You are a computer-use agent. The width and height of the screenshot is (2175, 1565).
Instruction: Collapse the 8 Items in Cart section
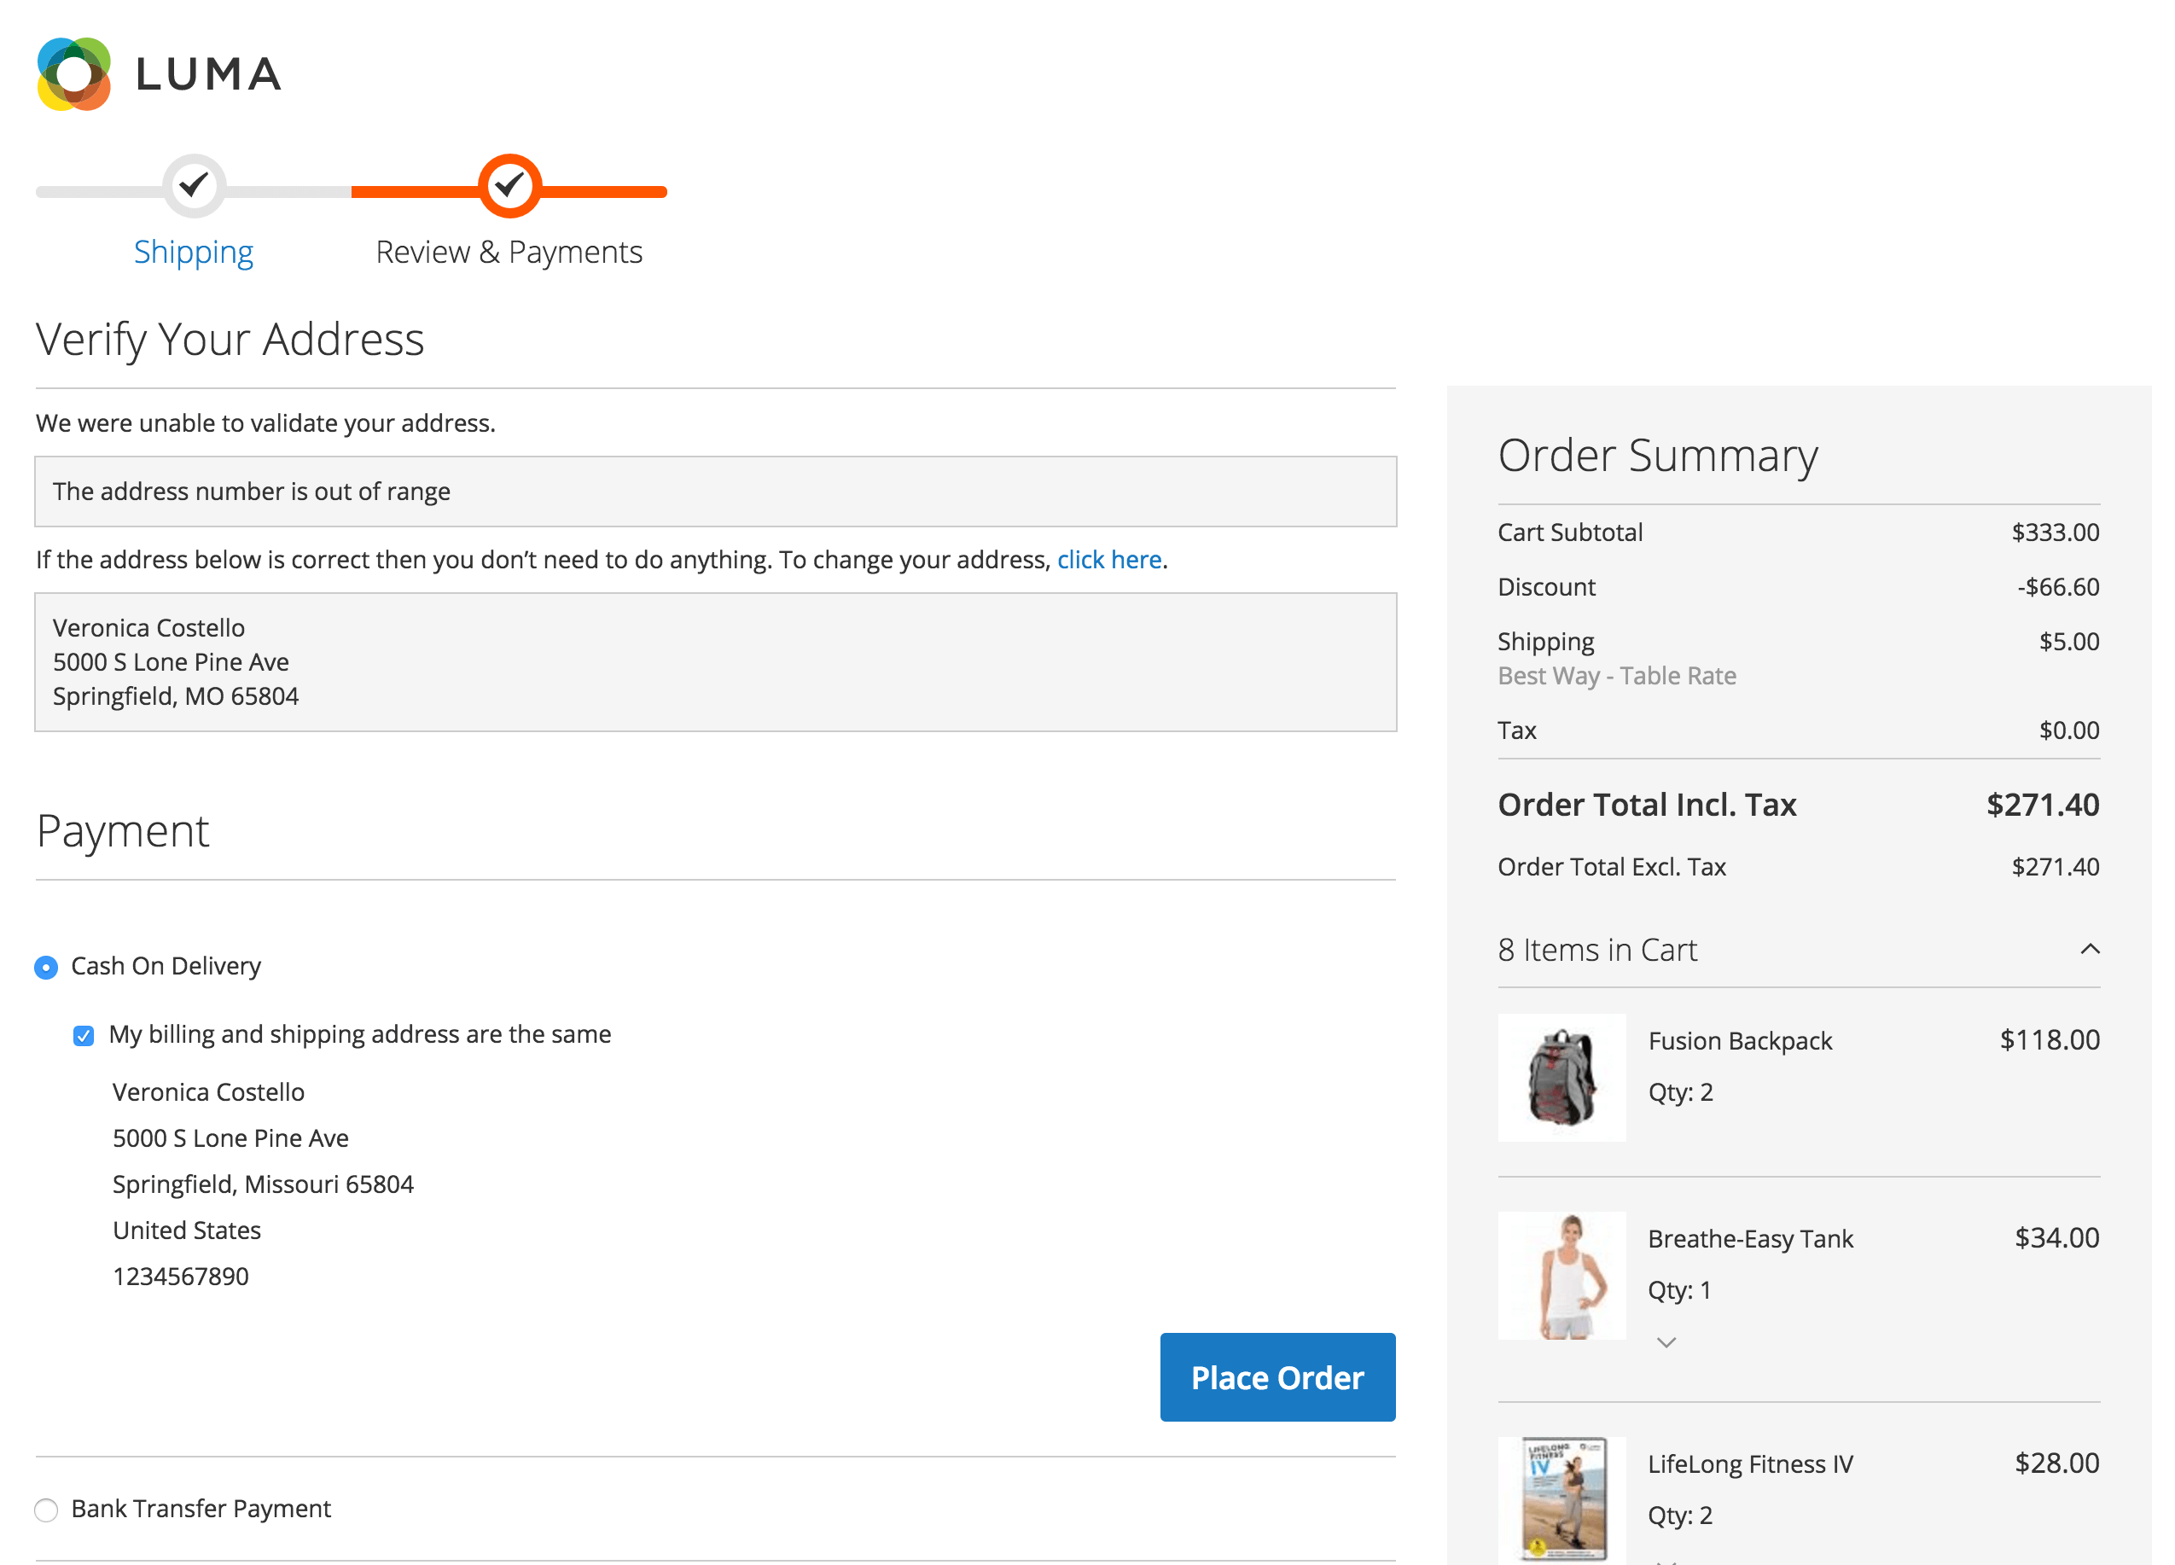pyautogui.click(x=2089, y=950)
